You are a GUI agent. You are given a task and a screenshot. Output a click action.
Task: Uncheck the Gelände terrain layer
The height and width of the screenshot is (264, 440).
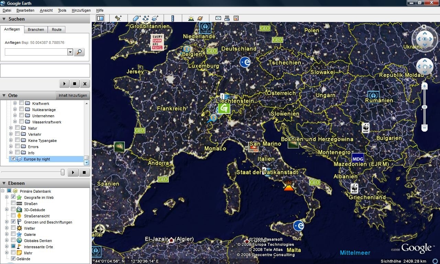13,259
